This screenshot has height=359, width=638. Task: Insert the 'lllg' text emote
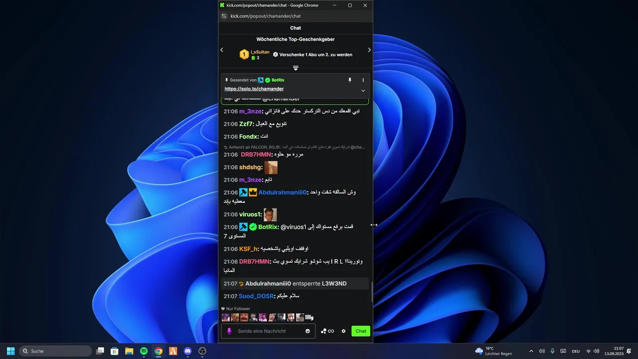click(x=309, y=317)
